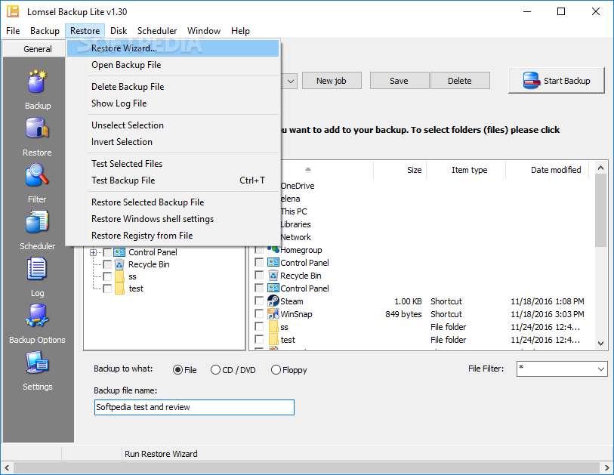The height and width of the screenshot is (475, 614).
Task: Select the Floppy radio button
Action: (276, 370)
